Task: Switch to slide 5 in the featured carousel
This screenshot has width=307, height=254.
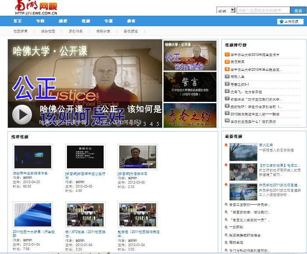Action: 157,124
